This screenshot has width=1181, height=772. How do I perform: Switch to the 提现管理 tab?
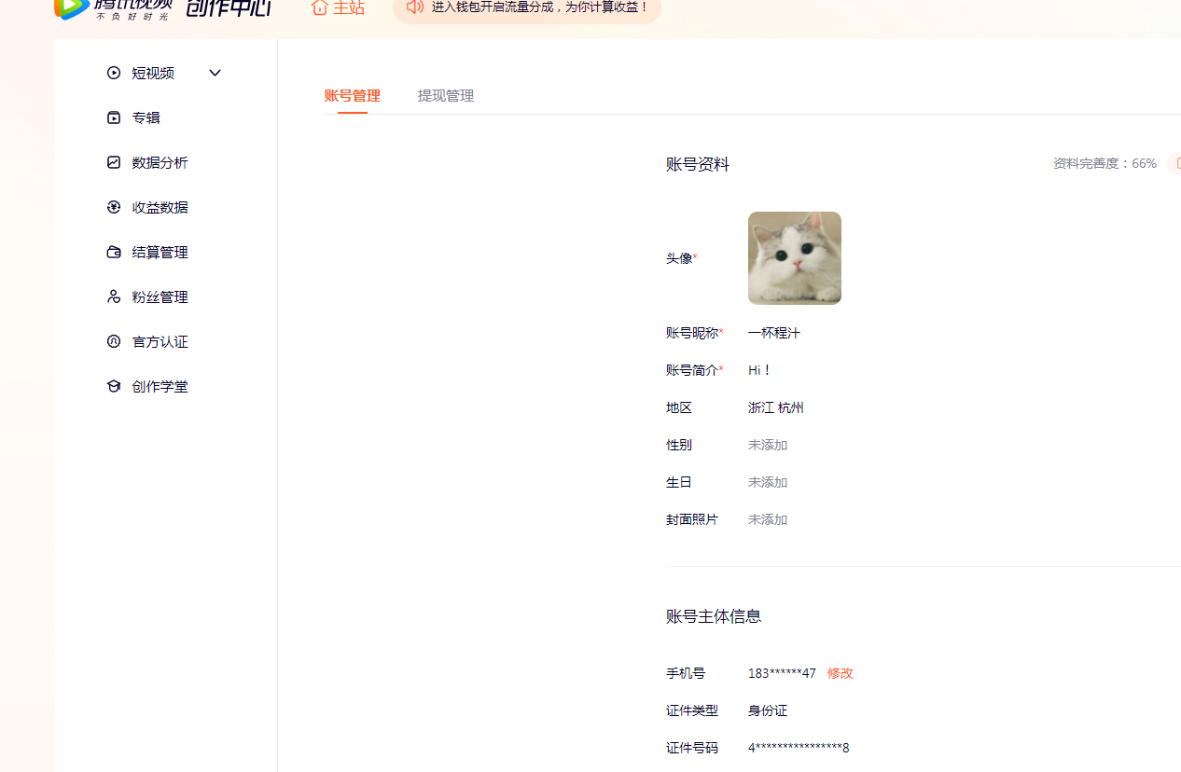pyautogui.click(x=446, y=96)
